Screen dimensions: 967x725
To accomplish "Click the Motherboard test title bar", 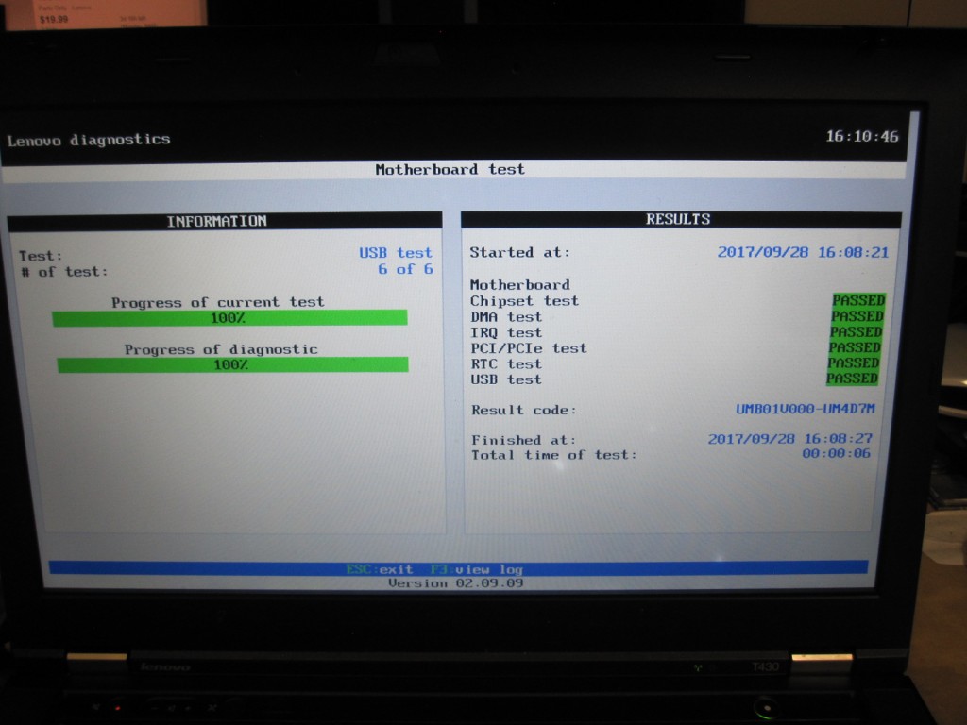I will click(x=454, y=170).
